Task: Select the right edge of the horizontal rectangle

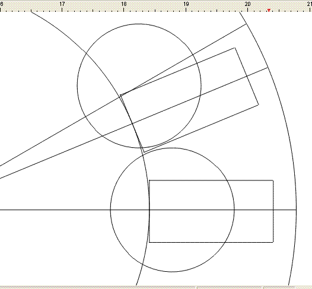Action: tap(273, 211)
